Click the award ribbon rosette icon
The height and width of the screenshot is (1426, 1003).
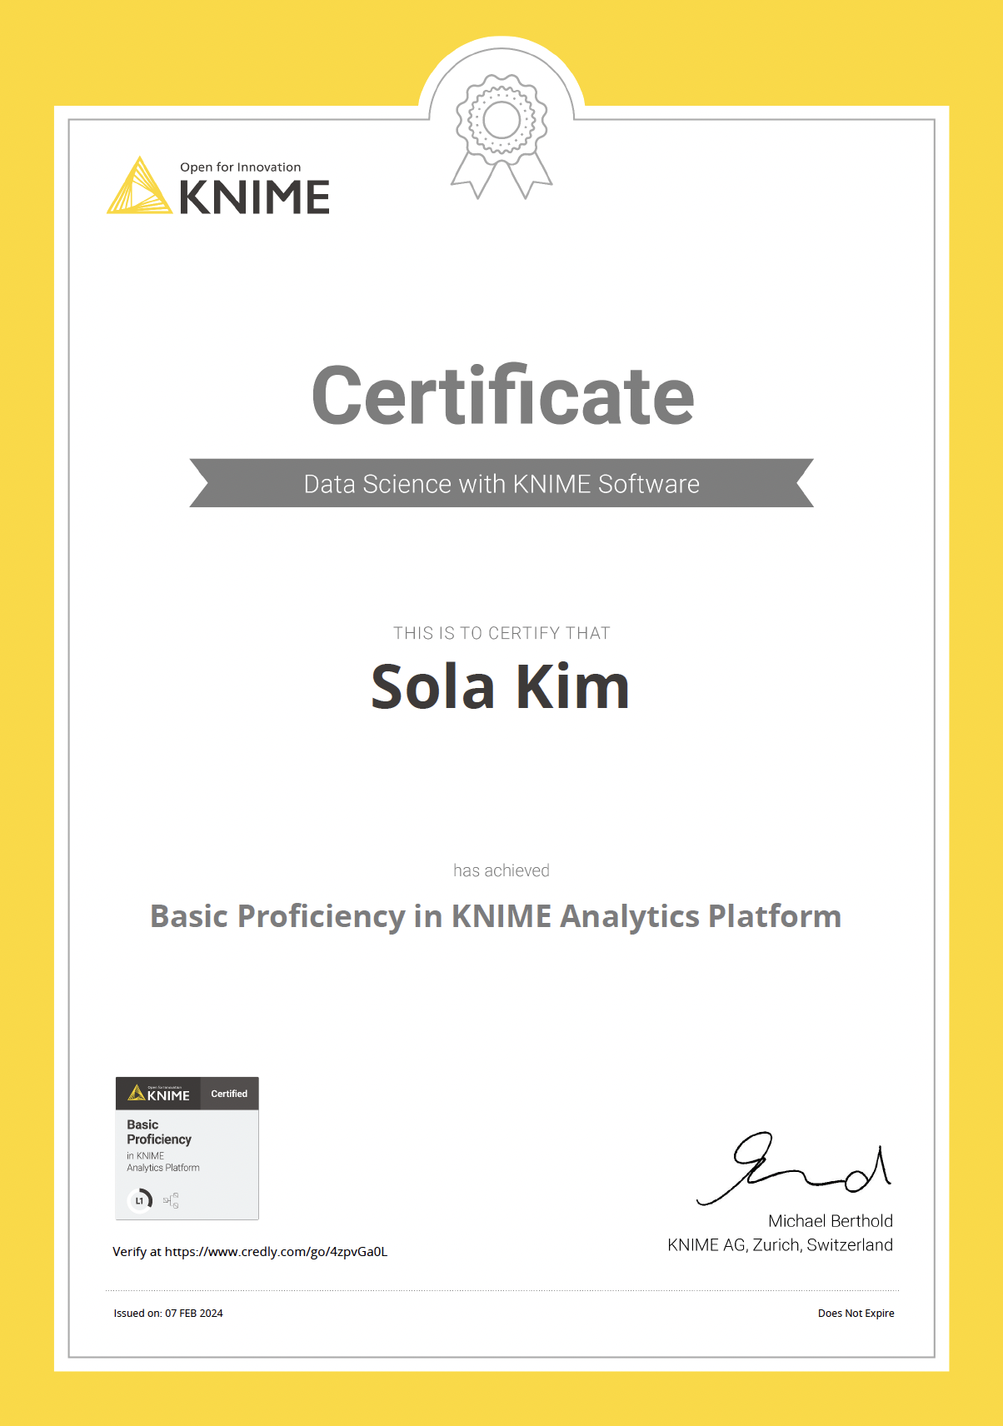[x=501, y=137]
